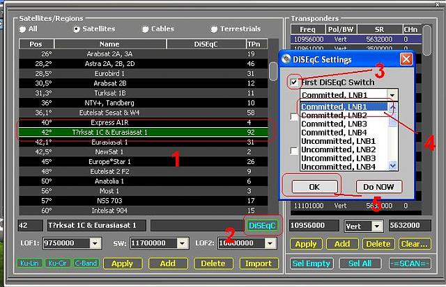This screenshot has width=446, height=287.
Task: Select the Astra 2A, 2B, 2D row
Action: (144, 64)
